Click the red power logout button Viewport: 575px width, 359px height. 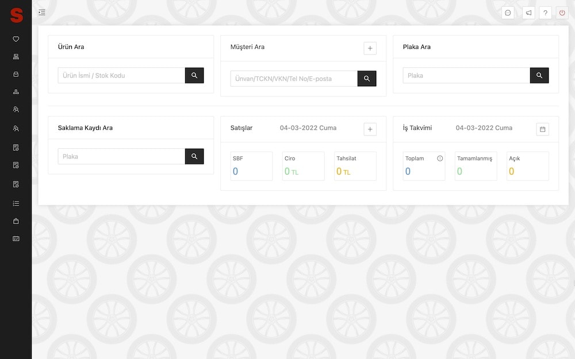562,13
